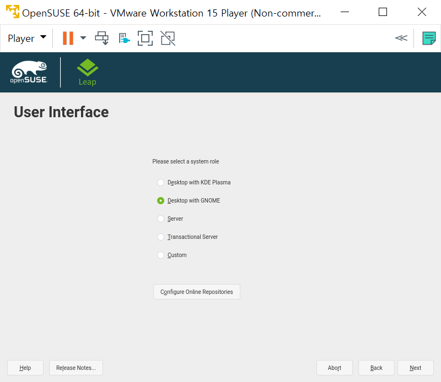Viewport: 441px width, 382px height.
Task: Maximize the VMware Player window
Action: (x=383, y=12)
